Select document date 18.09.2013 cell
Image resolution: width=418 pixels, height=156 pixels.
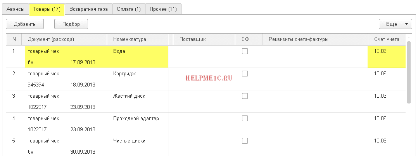point(83,85)
